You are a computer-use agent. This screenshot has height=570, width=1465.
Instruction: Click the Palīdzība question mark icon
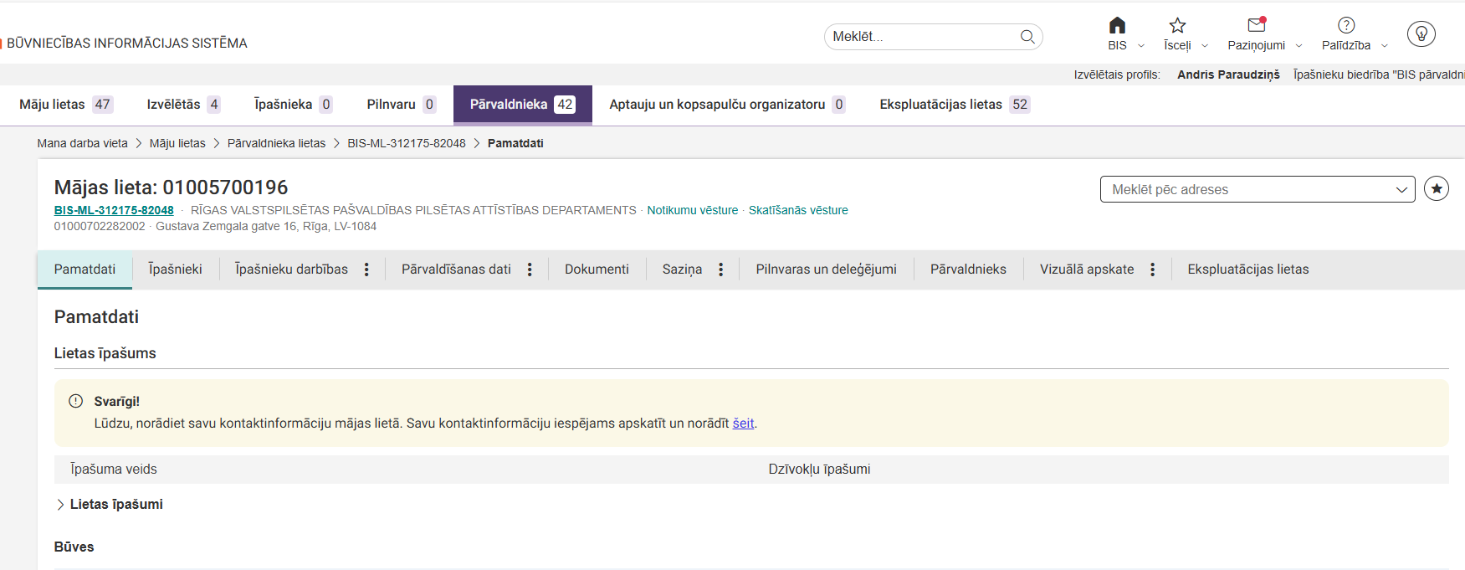point(1346,26)
